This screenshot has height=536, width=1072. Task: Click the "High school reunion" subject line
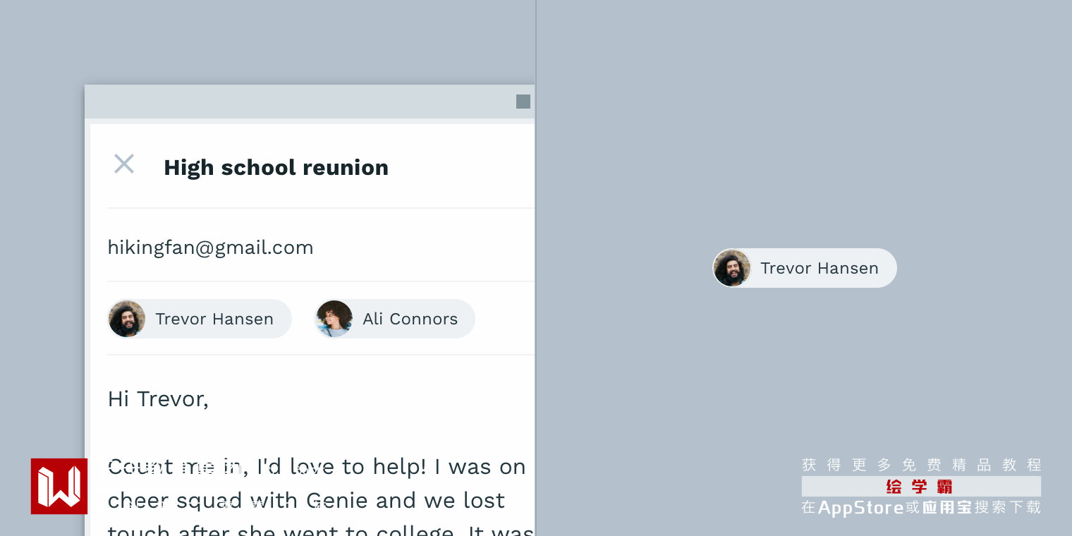click(276, 168)
